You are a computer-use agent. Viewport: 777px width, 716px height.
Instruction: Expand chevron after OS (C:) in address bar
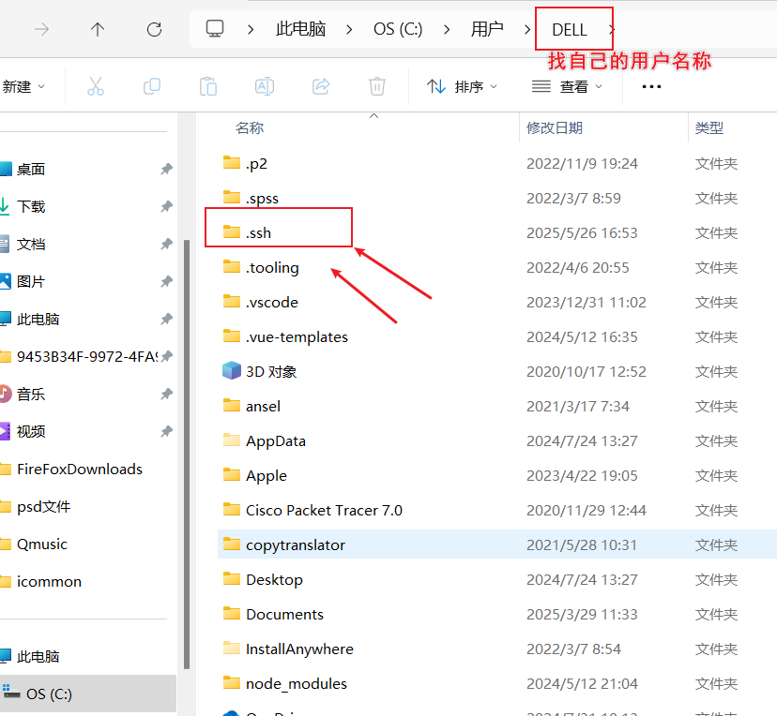coord(447,30)
